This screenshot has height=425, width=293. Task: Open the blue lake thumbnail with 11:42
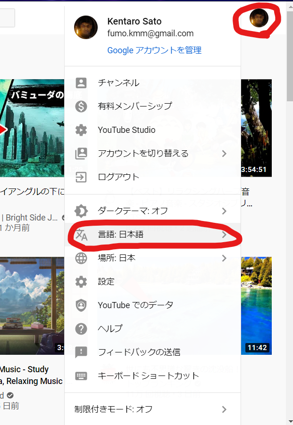point(256,306)
